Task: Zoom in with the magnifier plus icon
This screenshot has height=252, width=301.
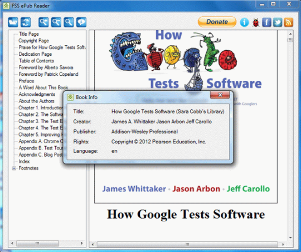Action: 43,22
